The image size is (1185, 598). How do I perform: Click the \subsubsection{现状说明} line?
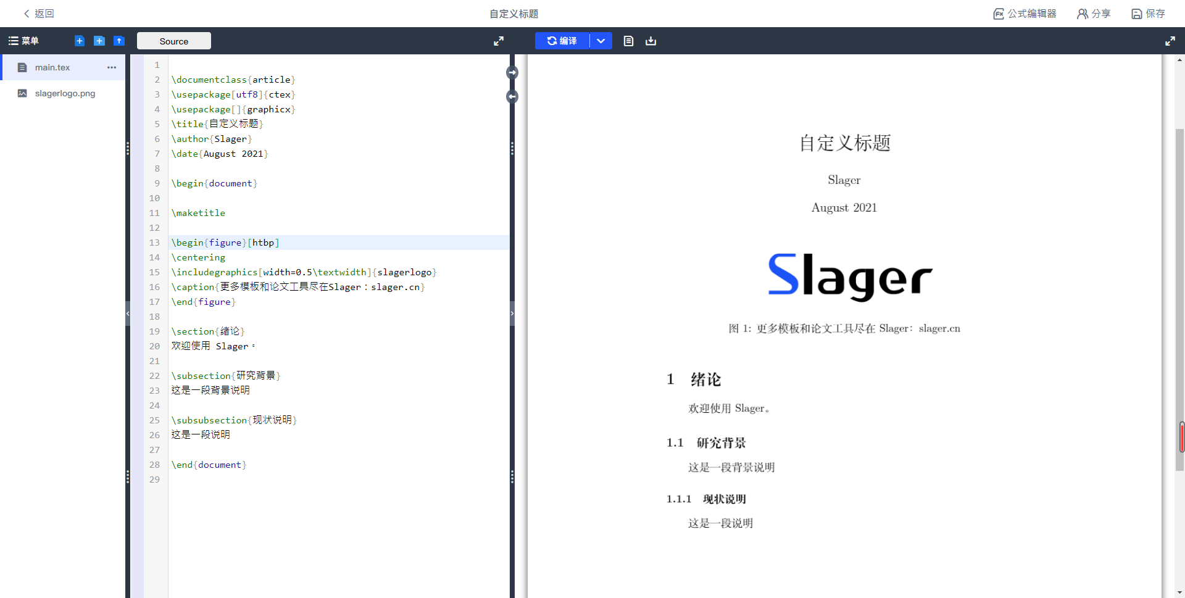[234, 420]
